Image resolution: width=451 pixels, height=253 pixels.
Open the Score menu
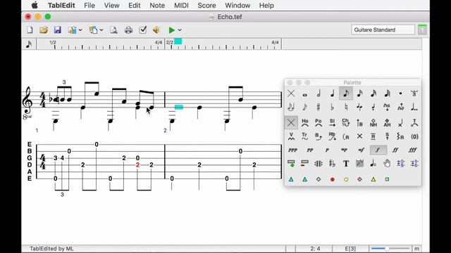point(206,6)
